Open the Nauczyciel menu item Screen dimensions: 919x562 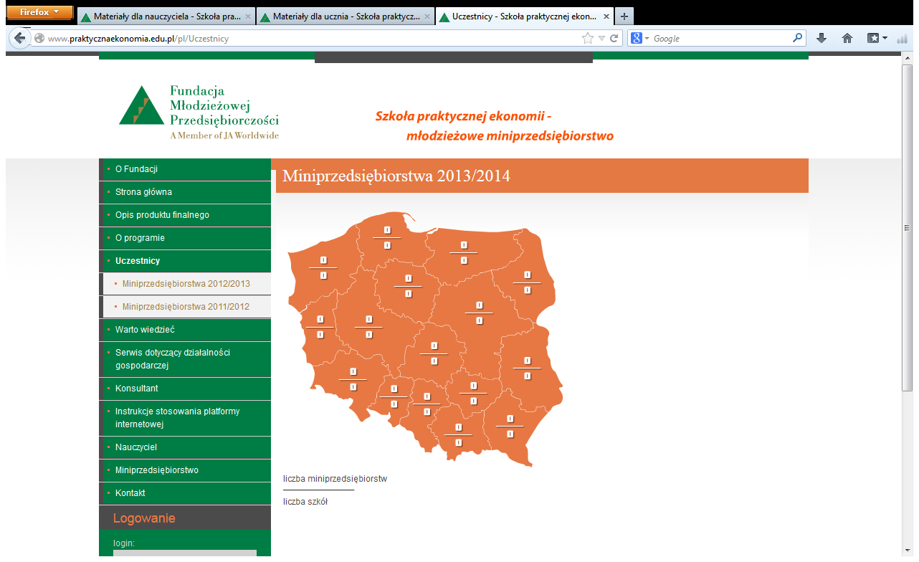pos(185,447)
